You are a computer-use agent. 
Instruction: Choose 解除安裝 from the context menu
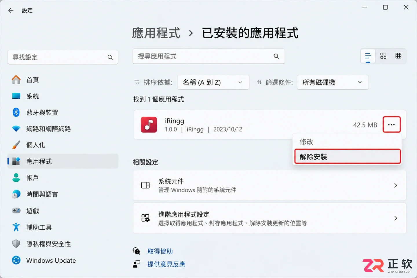point(348,157)
